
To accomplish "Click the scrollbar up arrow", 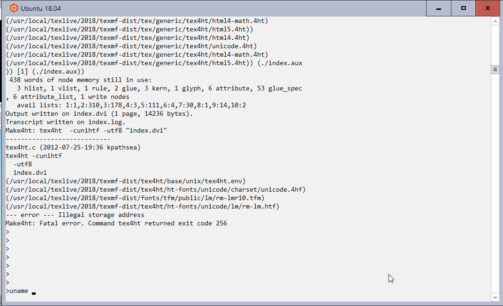I will (495, 22).
